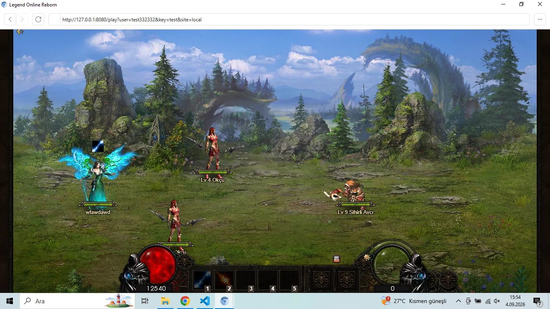This screenshot has width=550, height=309.
Task: Cast the blue lightning skill in slot 1
Action: (x=203, y=280)
